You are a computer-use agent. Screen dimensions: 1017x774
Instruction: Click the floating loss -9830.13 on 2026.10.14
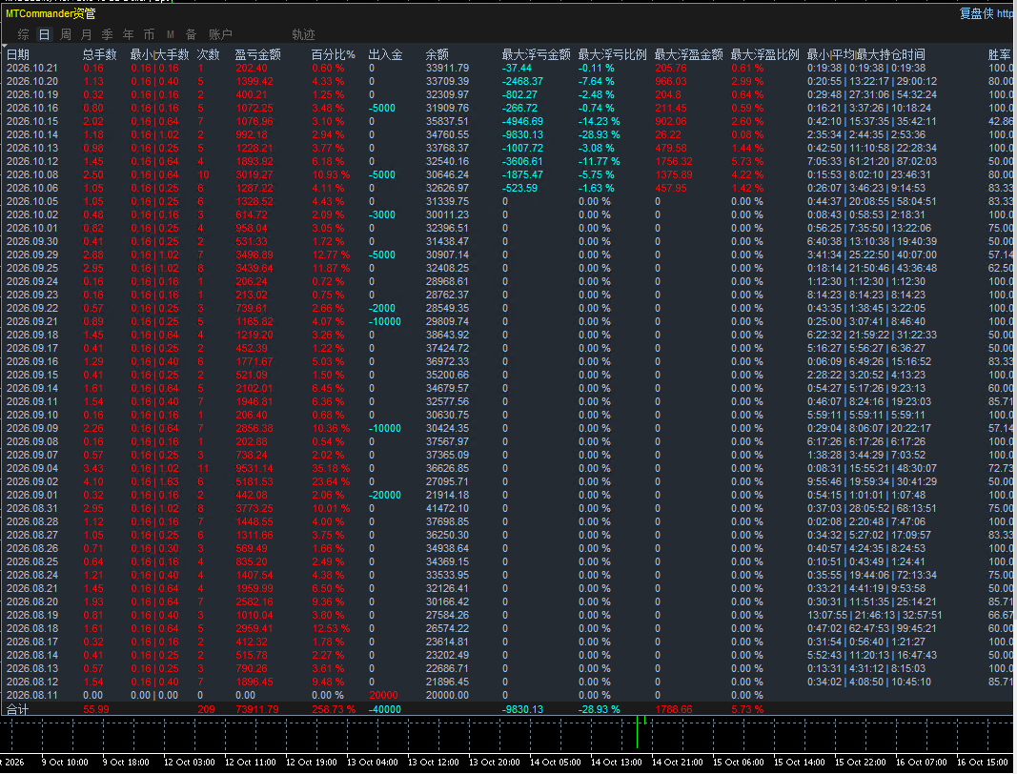click(x=522, y=135)
